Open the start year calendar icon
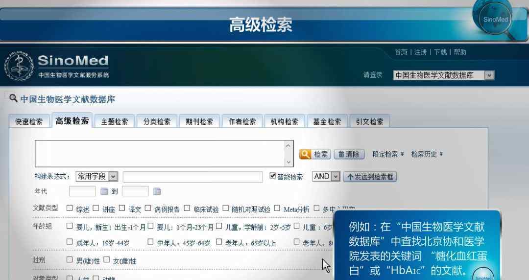The height and width of the screenshot is (280, 529). pos(104,191)
